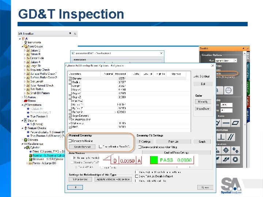Select the flatness symbol in the Toolkit
The image size is (263, 197).
(x=236, y=123)
